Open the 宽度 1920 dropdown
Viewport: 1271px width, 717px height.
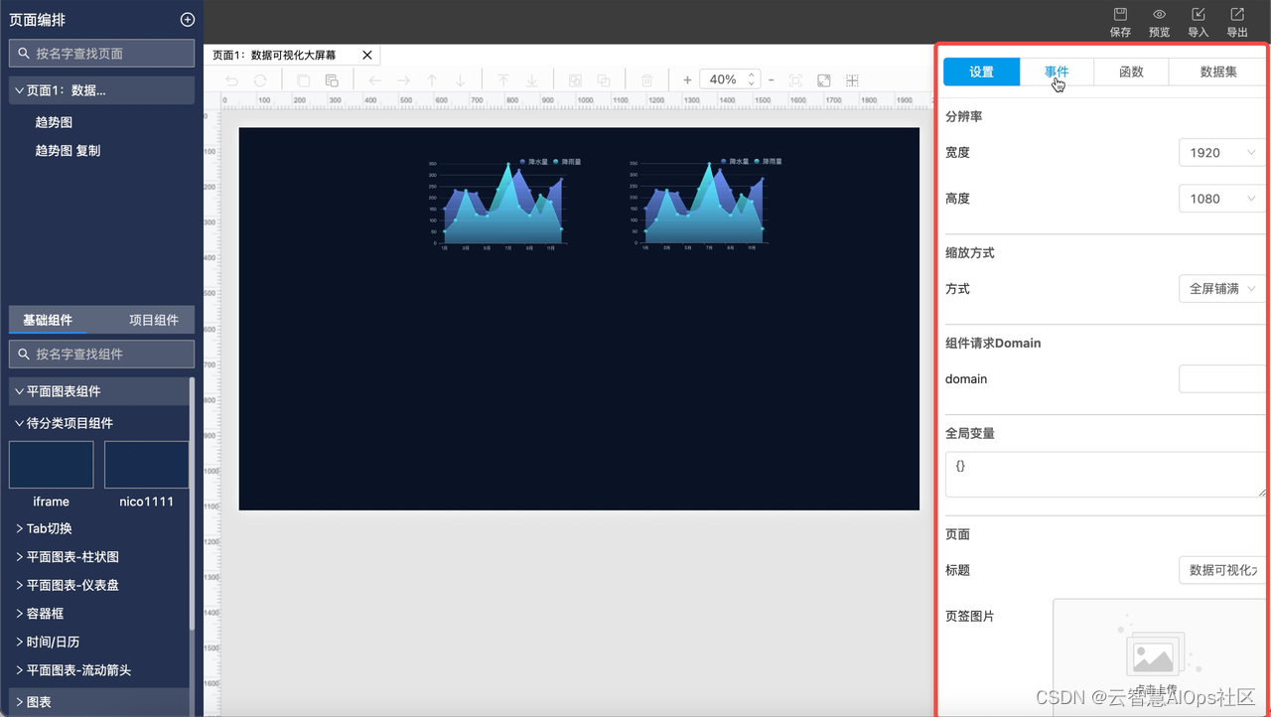1222,153
